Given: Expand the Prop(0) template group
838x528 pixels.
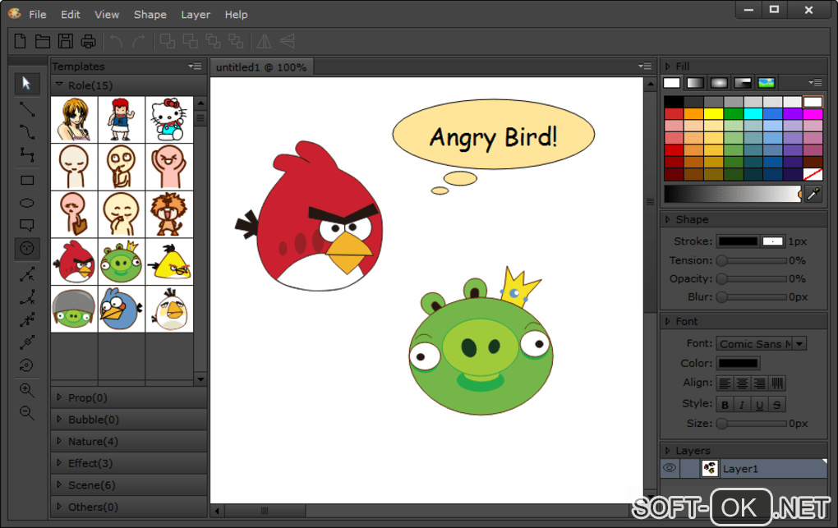Looking at the screenshot, I should pos(128,397).
